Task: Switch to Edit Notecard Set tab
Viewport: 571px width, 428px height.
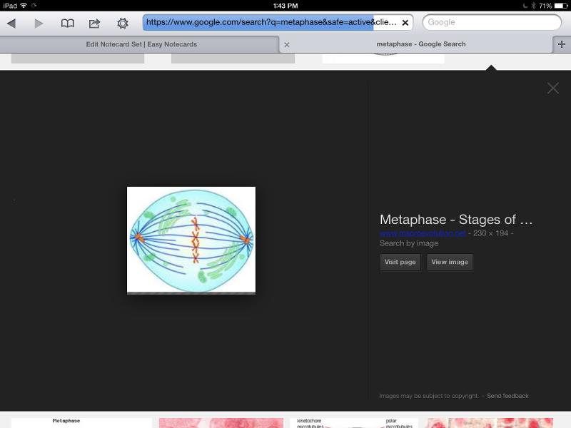Action: (141, 44)
